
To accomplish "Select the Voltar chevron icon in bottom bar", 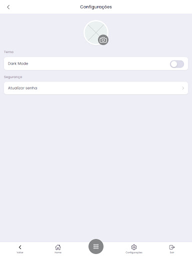I will click(20, 247).
